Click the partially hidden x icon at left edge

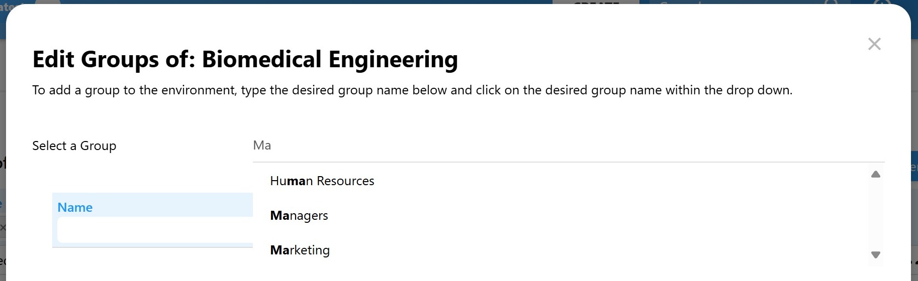coord(3,228)
